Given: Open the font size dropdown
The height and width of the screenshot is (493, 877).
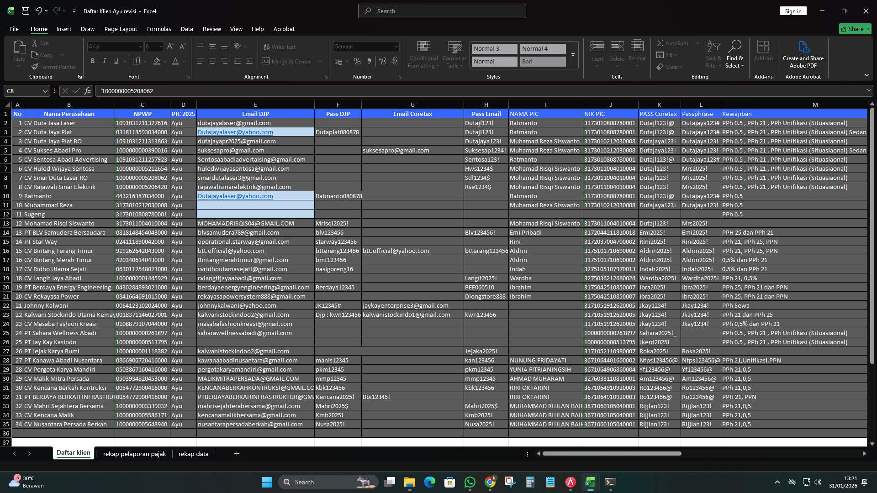Looking at the screenshot, I should click(x=160, y=46).
